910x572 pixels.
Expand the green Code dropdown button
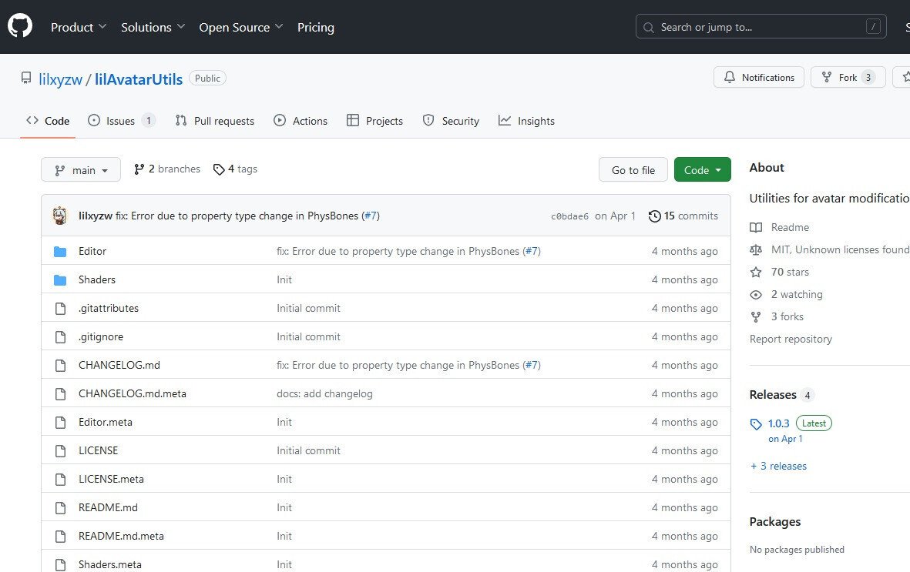[702, 169]
